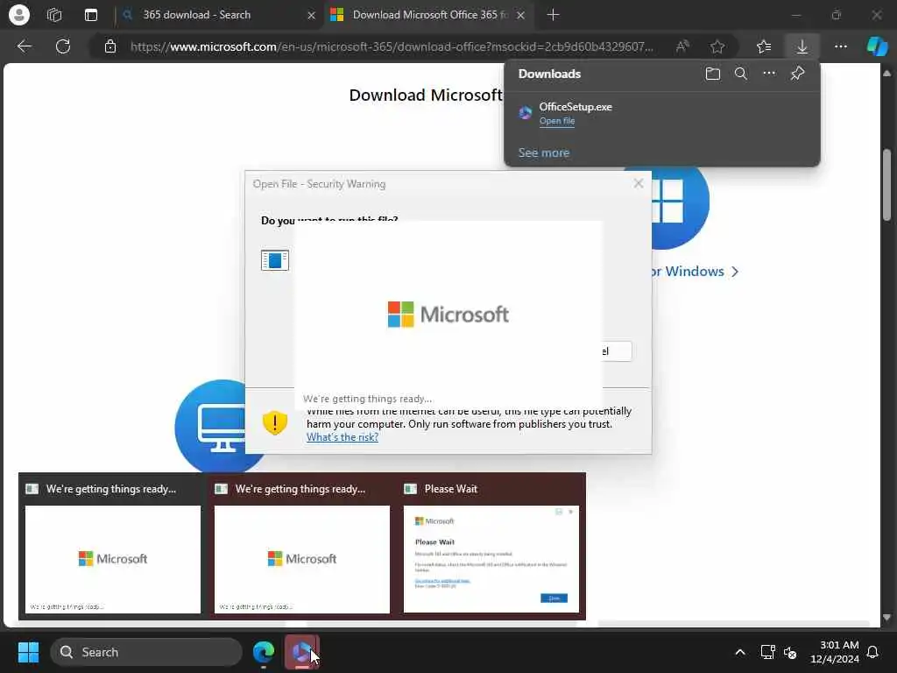Open the 'What's the risk?' link
The height and width of the screenshot is (673, 897).
[343, 437]
